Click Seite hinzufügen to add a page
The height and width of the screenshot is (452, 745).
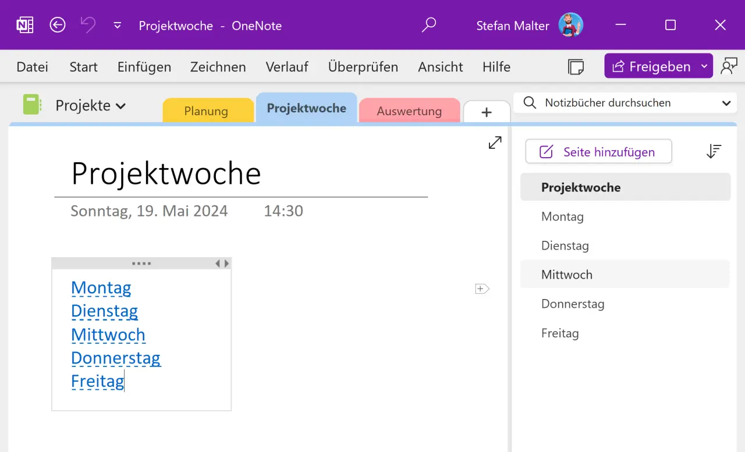pyautogui.click(x=598, y=151)
